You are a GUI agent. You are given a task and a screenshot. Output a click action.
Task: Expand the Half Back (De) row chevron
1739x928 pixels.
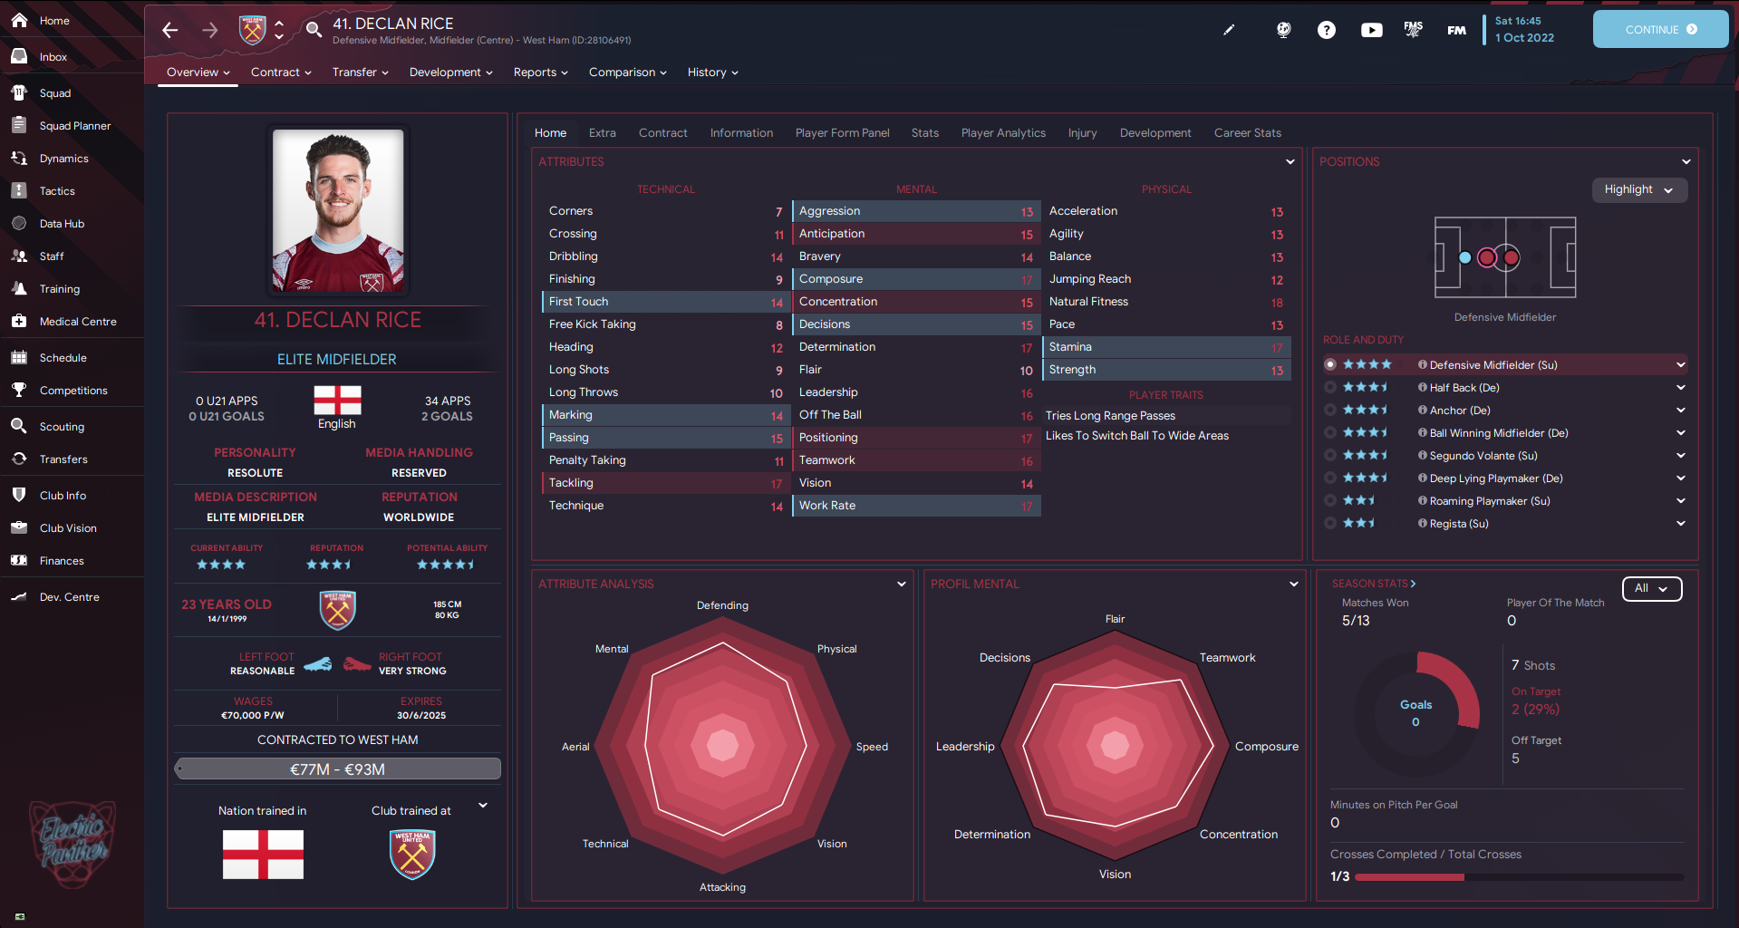point(1681,387)
